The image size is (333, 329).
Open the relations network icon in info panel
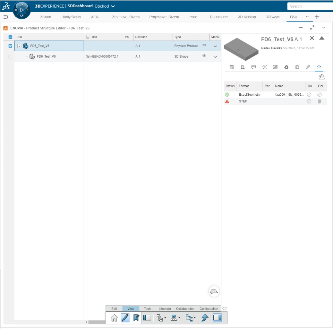[x=264, y=67]
